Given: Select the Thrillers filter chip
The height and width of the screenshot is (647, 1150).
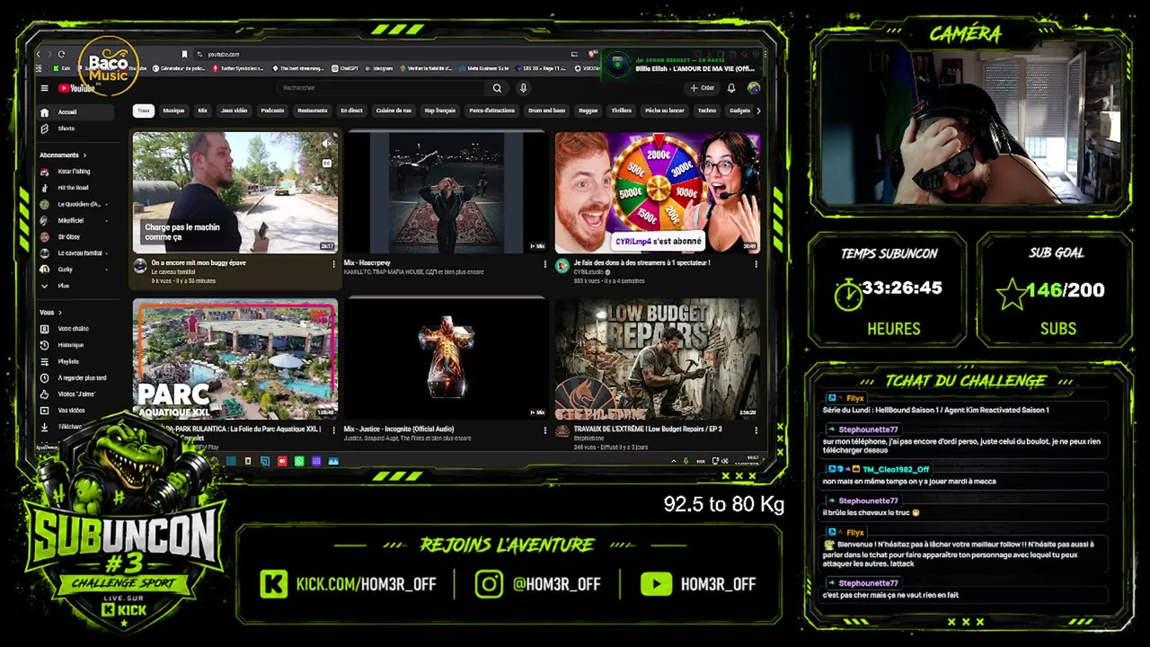Looking at the screenshot, I should 621,111.
